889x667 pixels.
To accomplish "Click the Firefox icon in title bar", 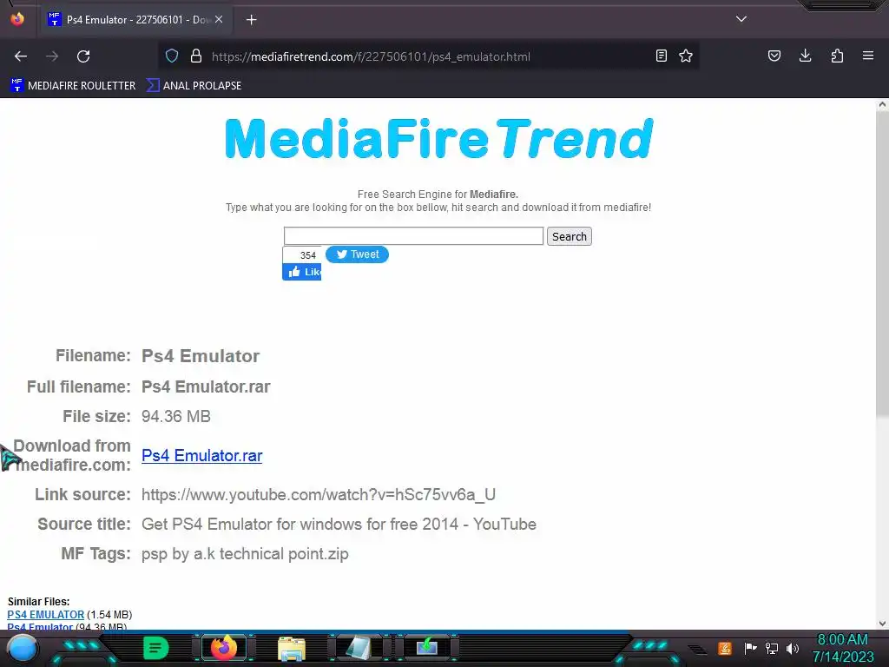I will pyautogui.click(x=17, y=19).
